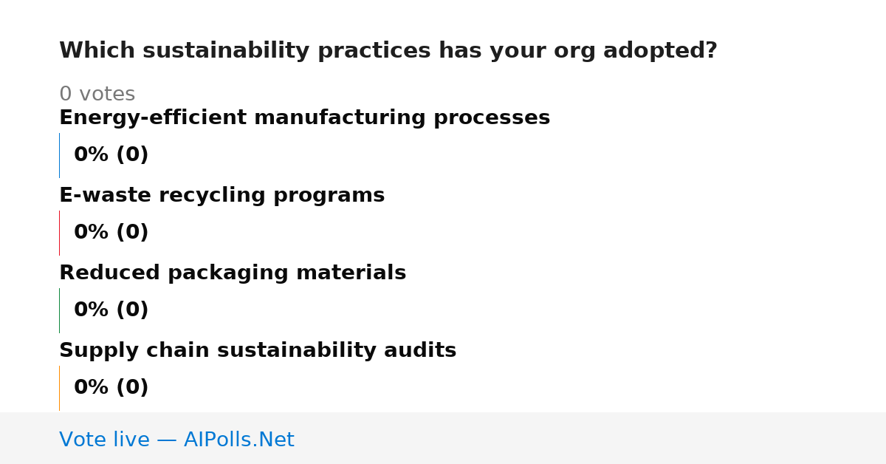Screen dimensions: 886x464
Task: Click the grey footer banner area
Action: click(x=443, y=438)
